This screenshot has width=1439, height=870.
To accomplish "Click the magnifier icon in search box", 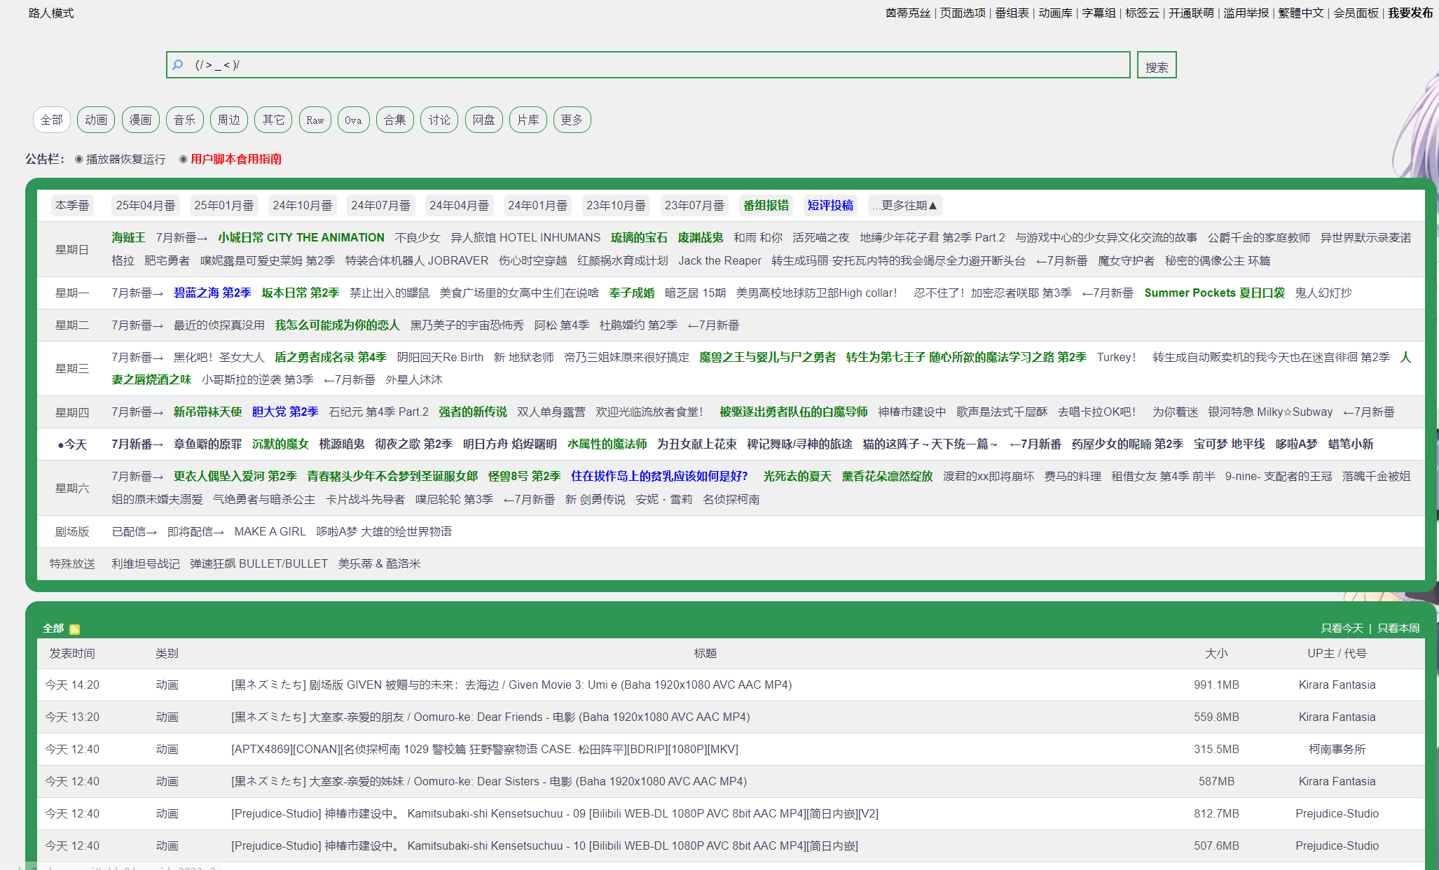I will [178, 65].
